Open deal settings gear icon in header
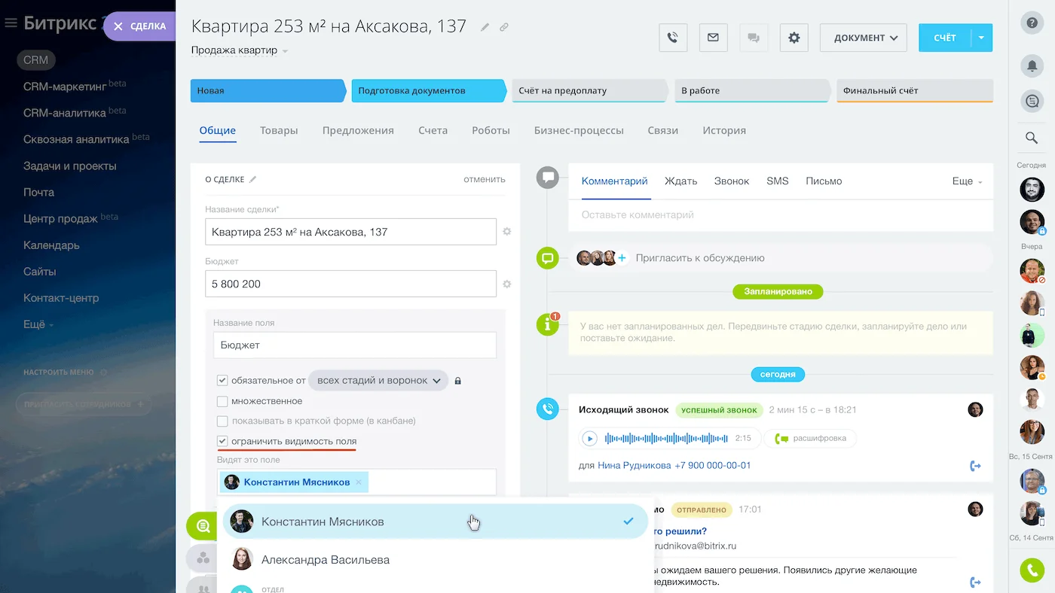The width and height of the screenshot is (1055, 593). point(794,38)
